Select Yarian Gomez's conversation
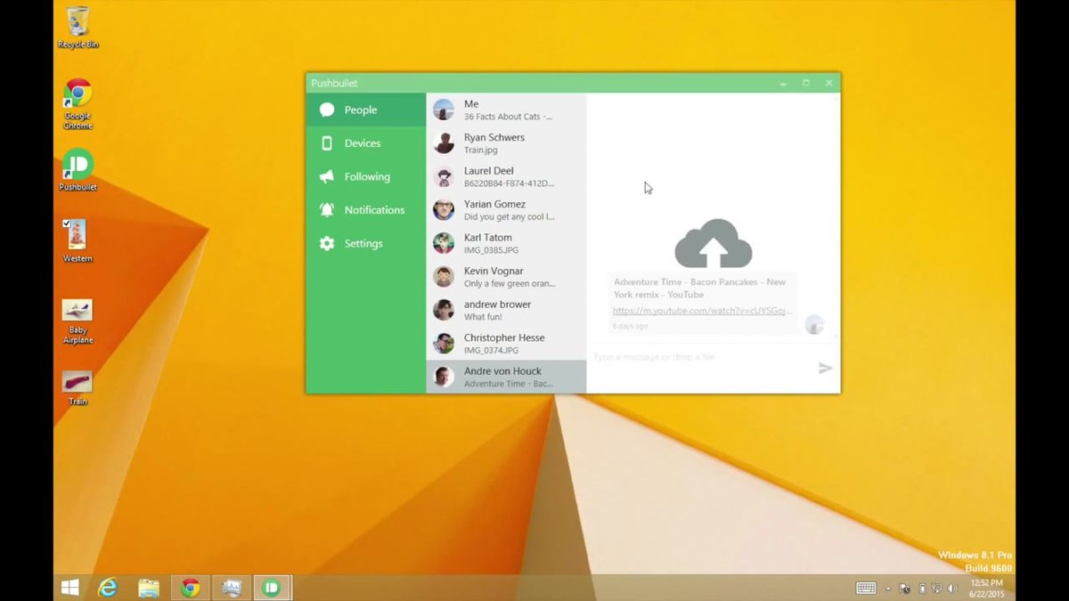 (x=506, y=209)
